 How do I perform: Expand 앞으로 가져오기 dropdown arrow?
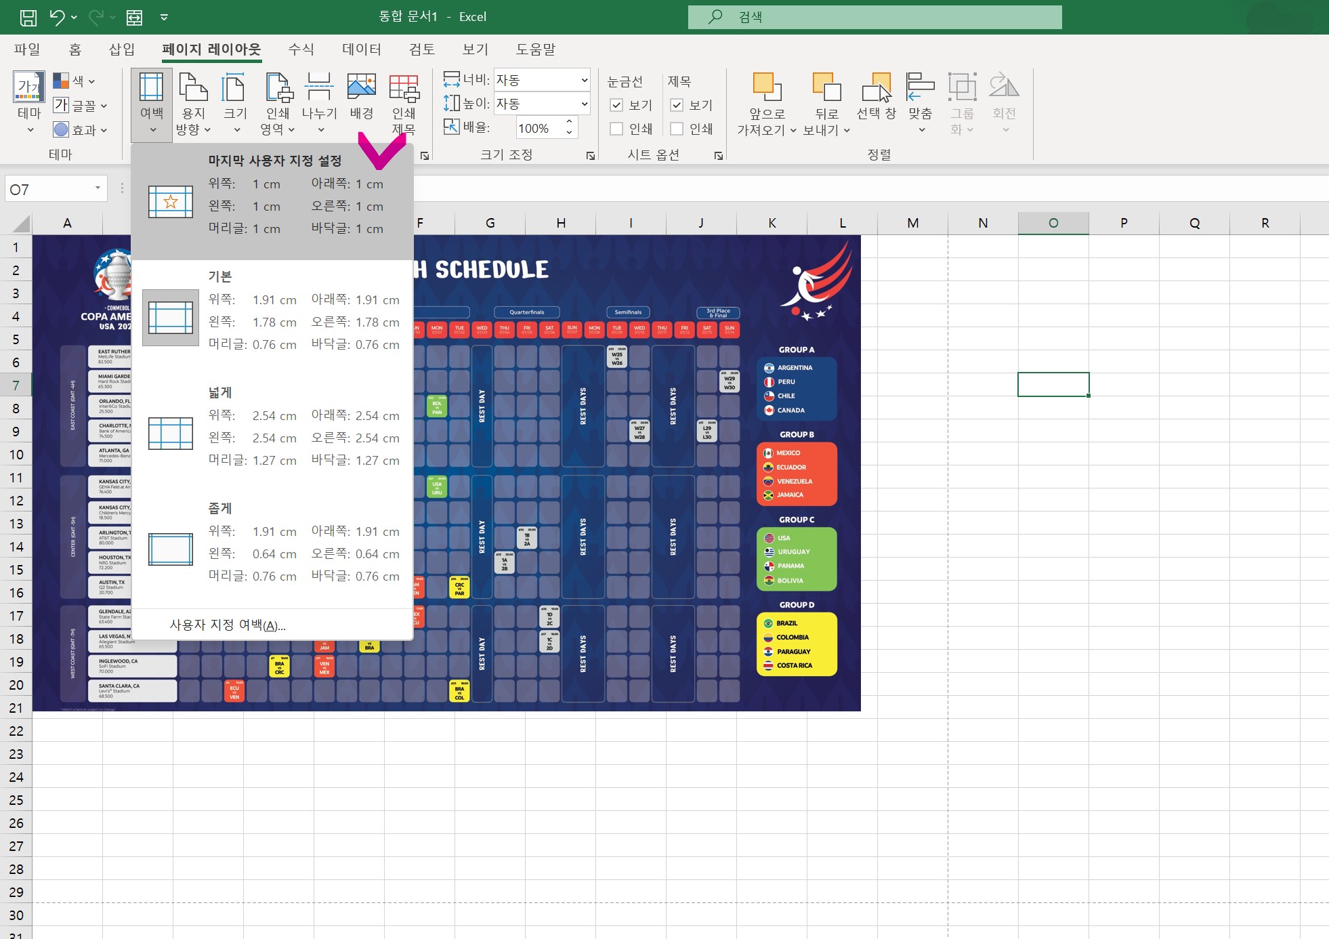793,131
